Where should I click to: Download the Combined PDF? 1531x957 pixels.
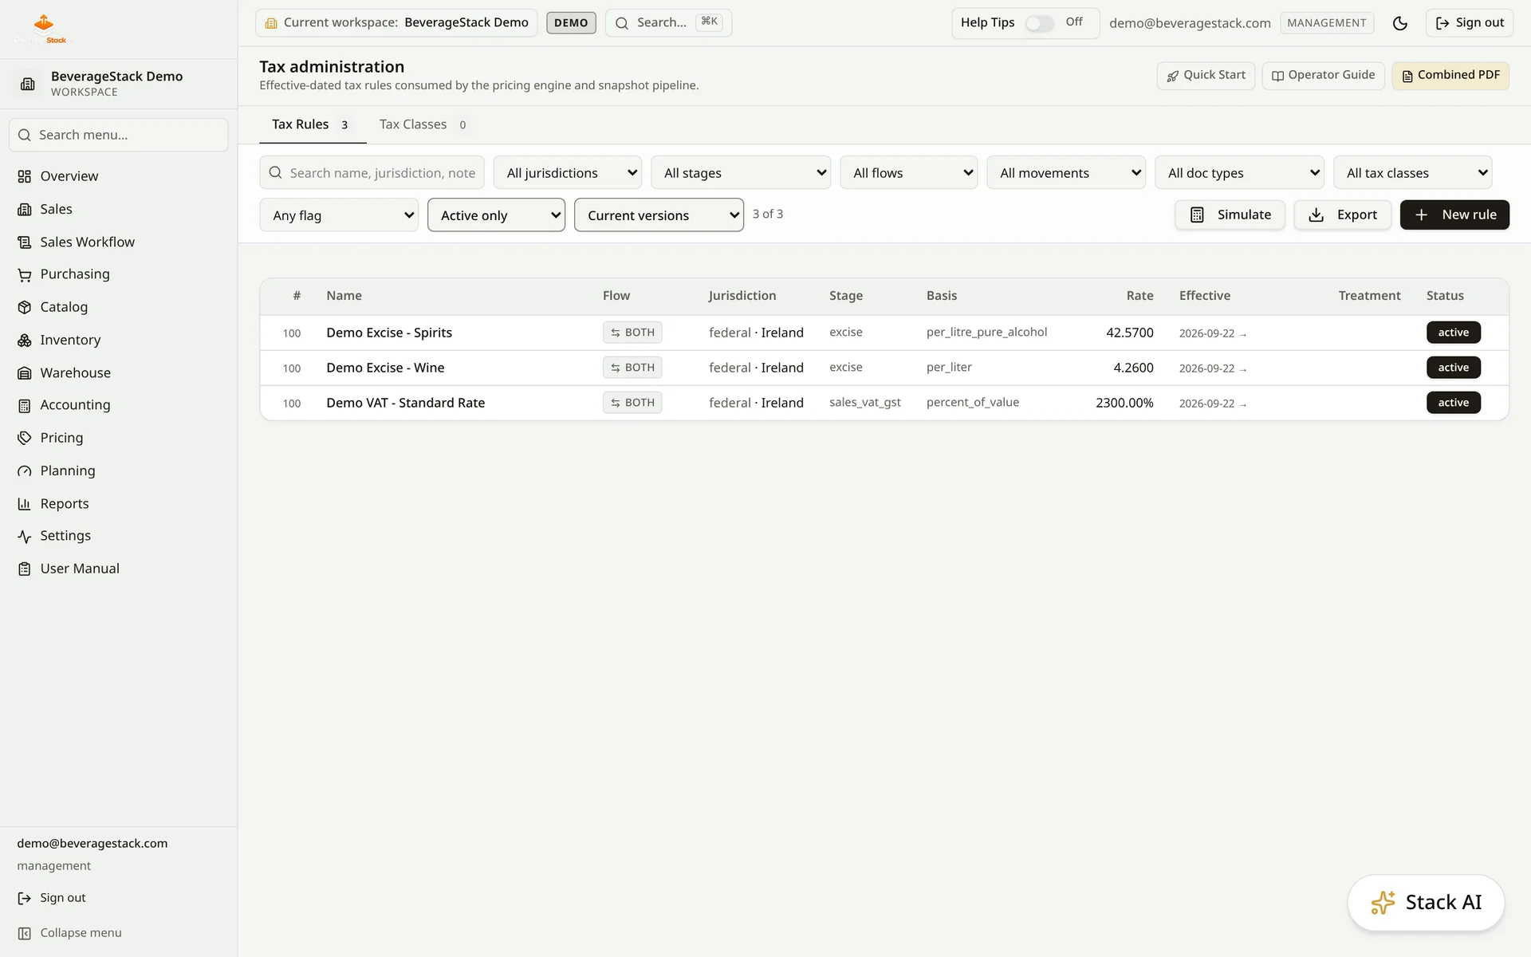pos(1450,76)
